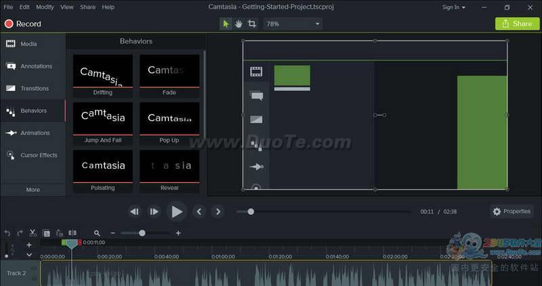Image resolution: width=542 pixels, height=286 pixels.
Task: Click the 0:01:00;00 mark on timeline ruler
Action: click(x=224, y=257)
